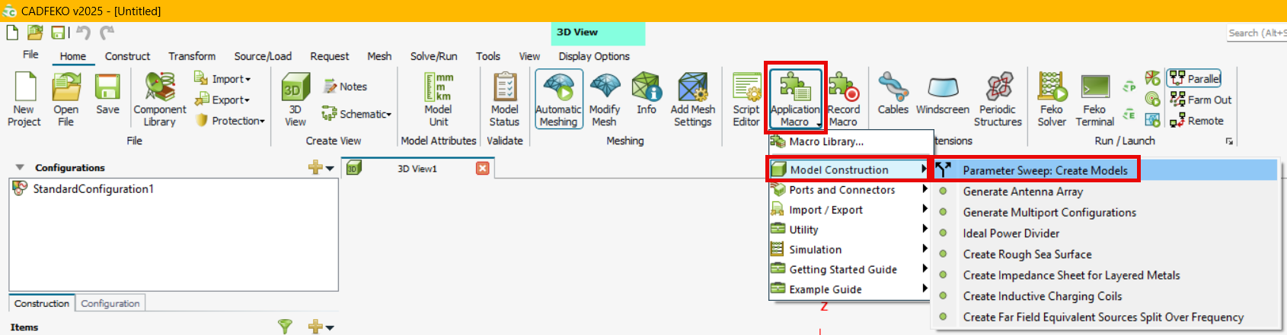
Task: Open the Notes tool
Action: [x=345, y=87]
